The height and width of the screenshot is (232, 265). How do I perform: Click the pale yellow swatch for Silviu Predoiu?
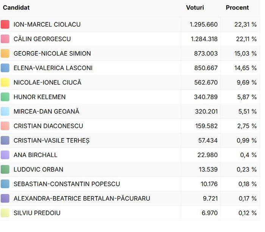[x=5, y=213]
